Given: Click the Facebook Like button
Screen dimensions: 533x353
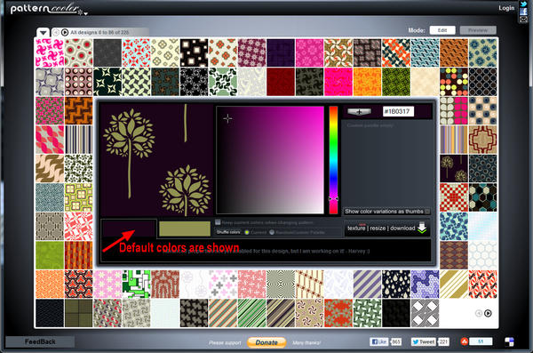Looking at the screenshot, I should pos(378,341).
